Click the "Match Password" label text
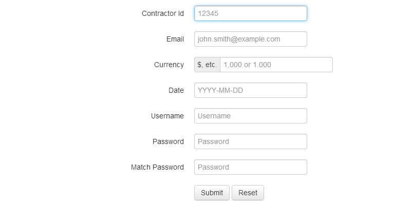This screenshot has width=411, height=205. [x=157, y=167]
